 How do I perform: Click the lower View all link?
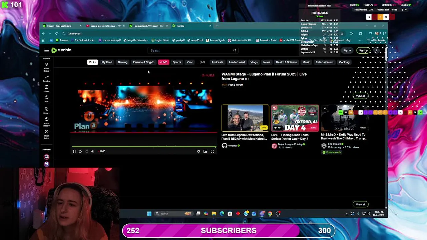[x=360, y=204]
